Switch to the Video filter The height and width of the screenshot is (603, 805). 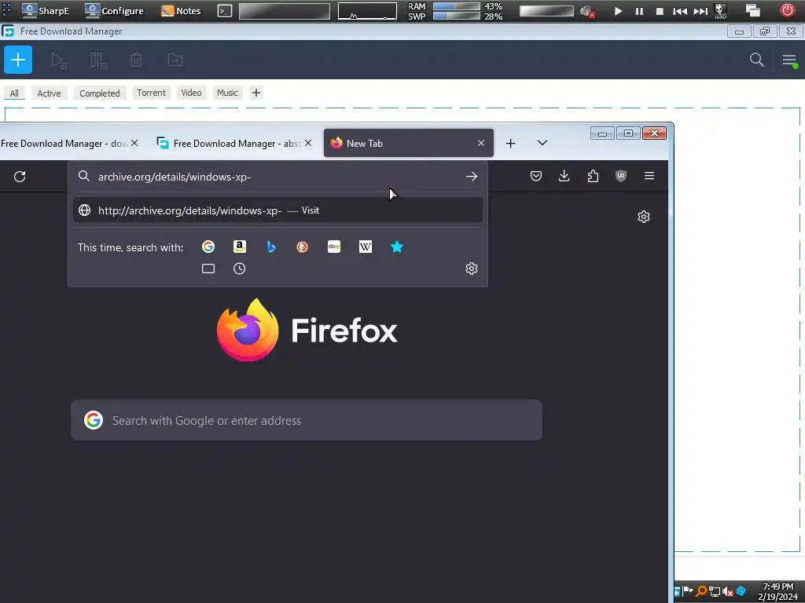(x=191, y=93)
